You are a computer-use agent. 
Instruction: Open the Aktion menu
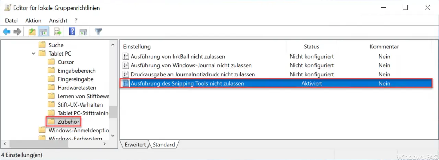[33, 21]
